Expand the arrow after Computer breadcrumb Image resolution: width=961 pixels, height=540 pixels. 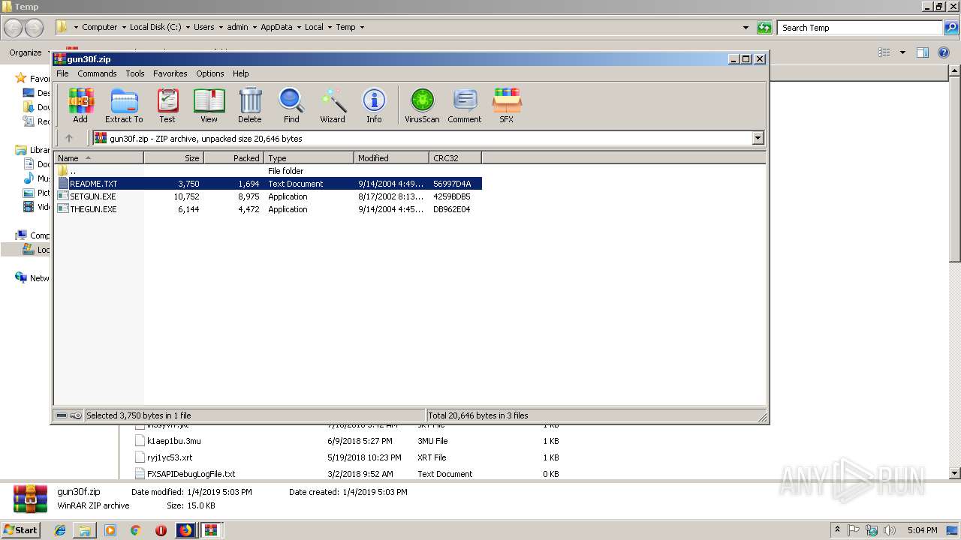pyautogui.click(x=124, y=28)
